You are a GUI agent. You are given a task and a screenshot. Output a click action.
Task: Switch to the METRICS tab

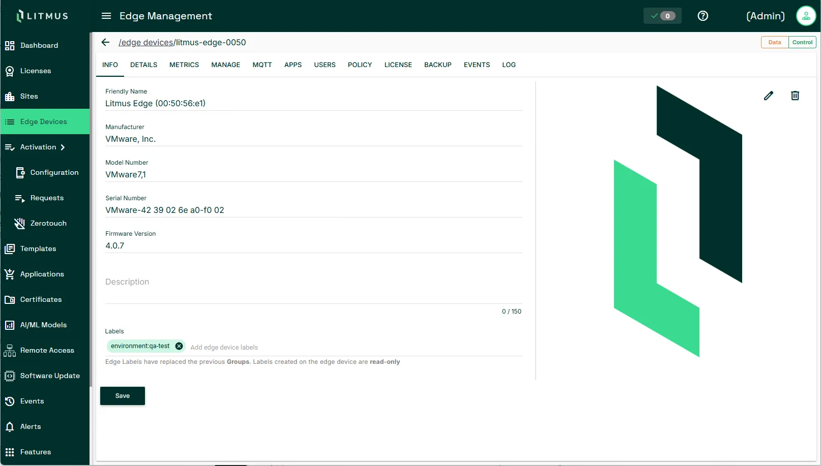coord(184,65)
